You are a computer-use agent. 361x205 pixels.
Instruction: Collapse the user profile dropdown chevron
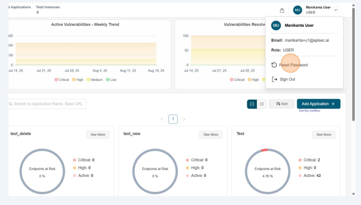point(336,10)
